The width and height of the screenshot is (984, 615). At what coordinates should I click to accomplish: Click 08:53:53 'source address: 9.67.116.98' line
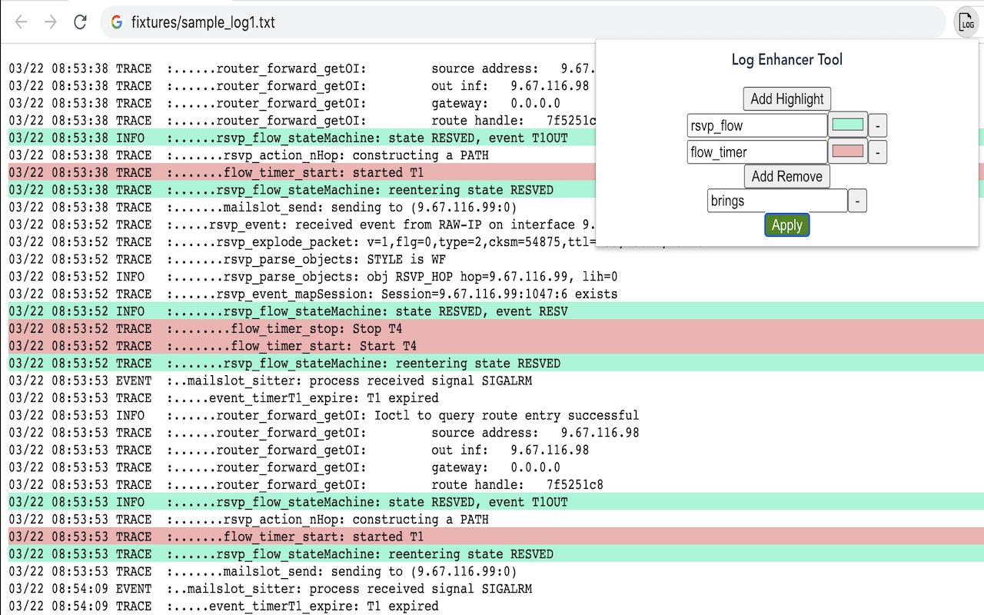pyautogui.click(x=324, y=433)
